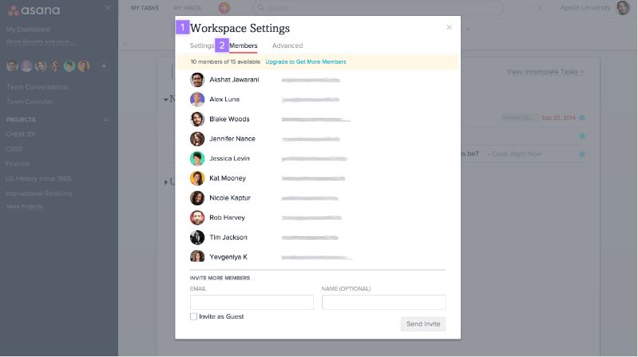The image size is (638, 357).
Task: Click Upgrade to Get More Members link
Action: (x=306, y=61)
